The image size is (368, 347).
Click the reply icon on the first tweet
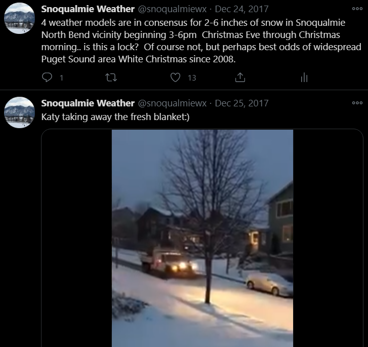[x=47, y=78]
